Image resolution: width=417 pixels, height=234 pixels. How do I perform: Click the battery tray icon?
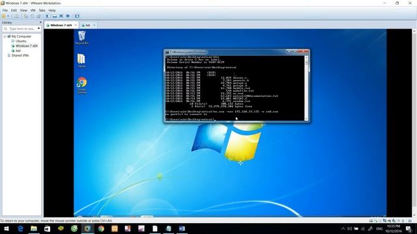pyautogui.click(x=356, y=229)
